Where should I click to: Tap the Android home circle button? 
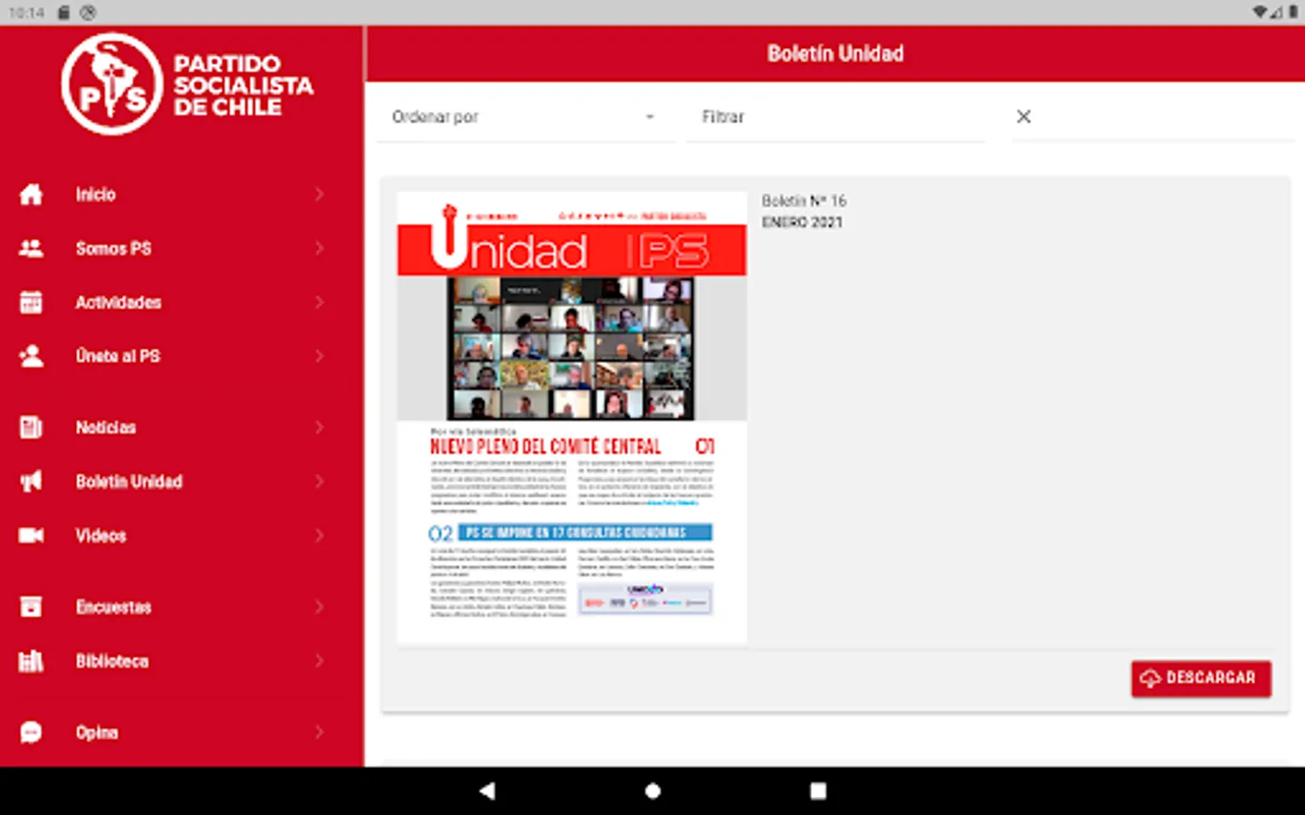[652, 791]
